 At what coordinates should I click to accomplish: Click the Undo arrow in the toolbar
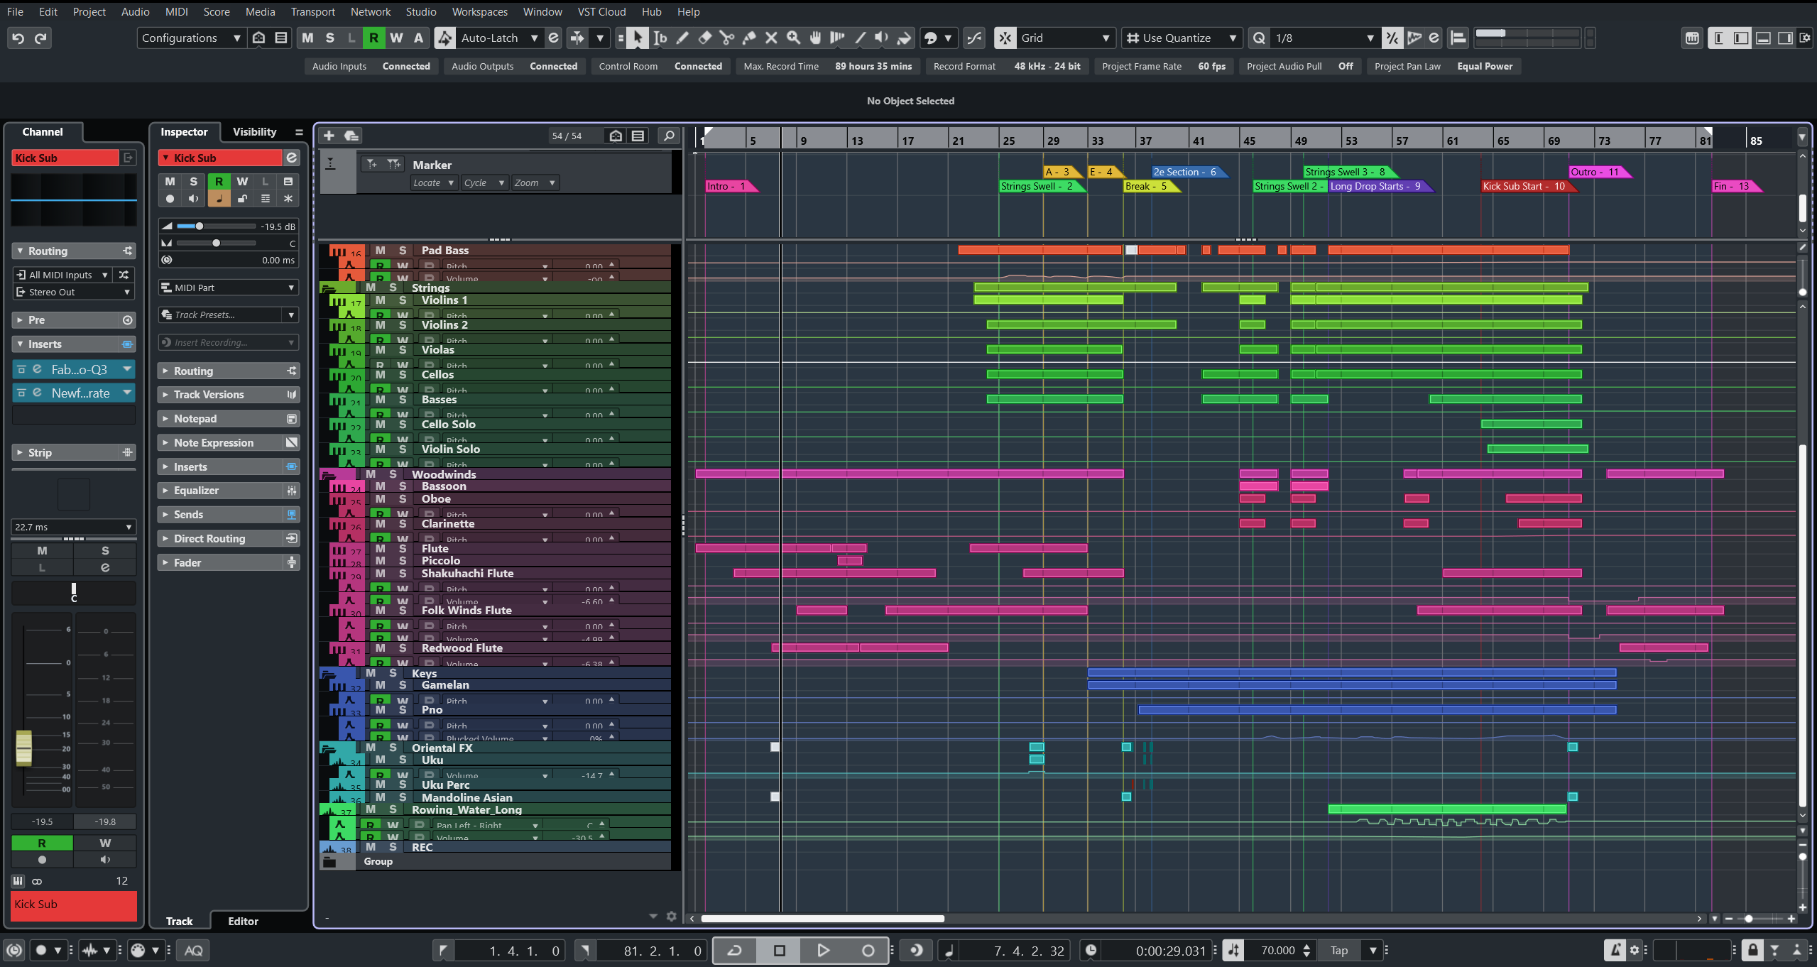[18, 38]
